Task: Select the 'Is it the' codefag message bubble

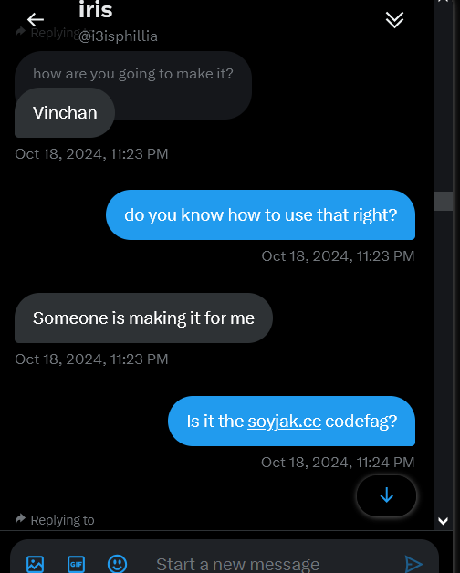Action: 291,421
